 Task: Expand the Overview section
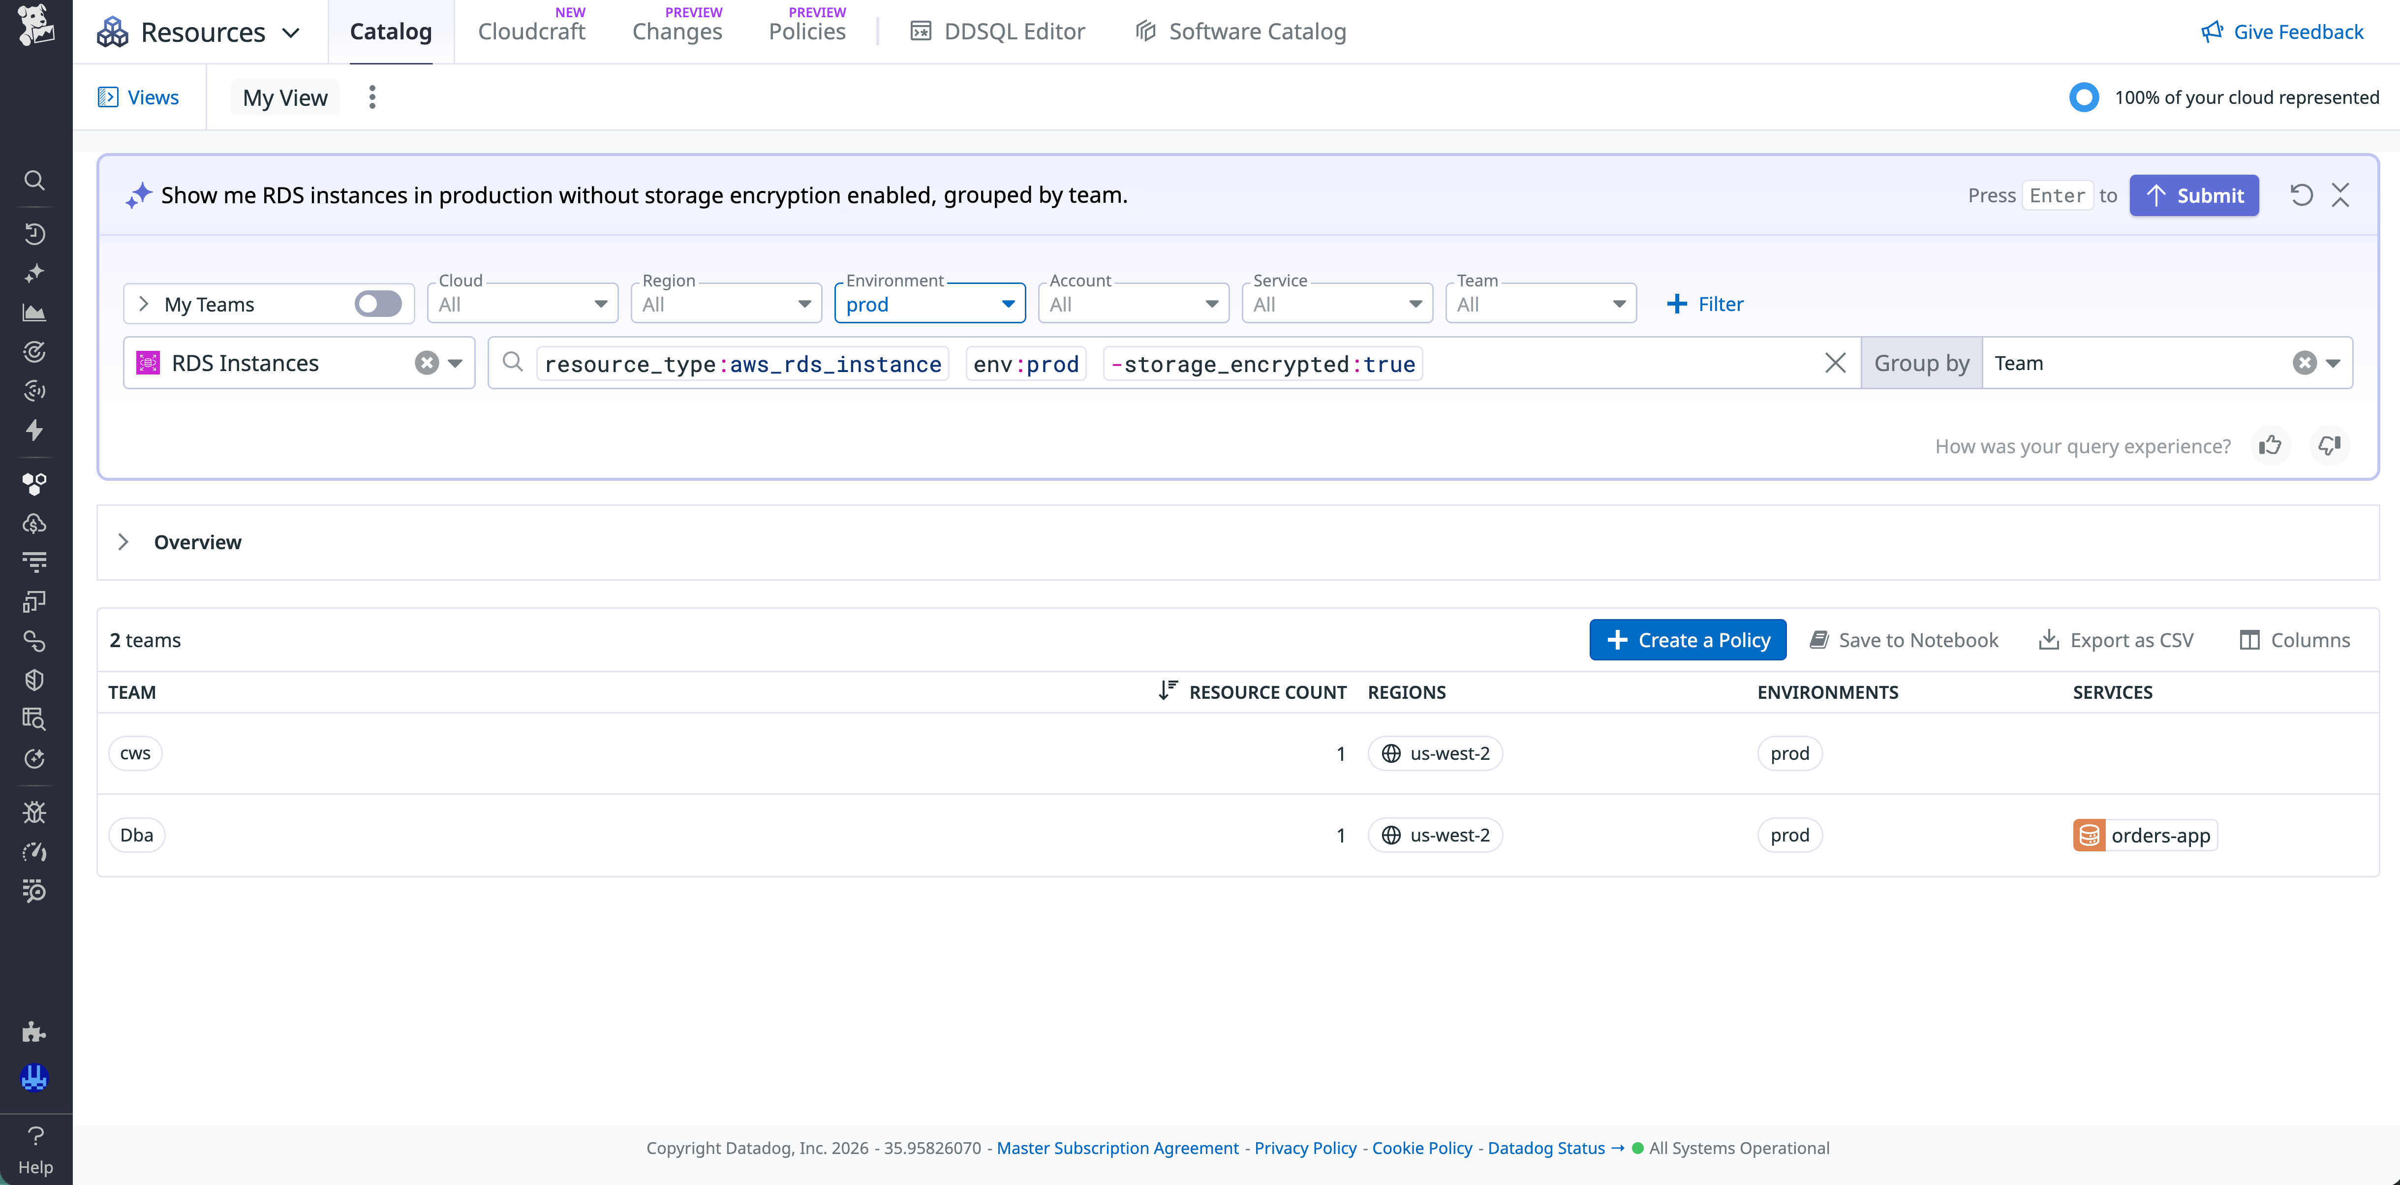(x=124, y=541)
